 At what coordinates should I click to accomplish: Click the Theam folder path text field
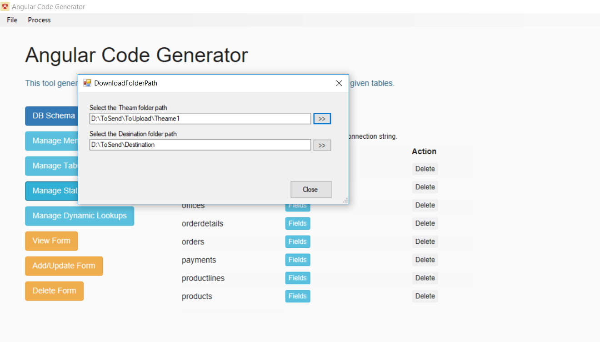click(x=200, y=119)
